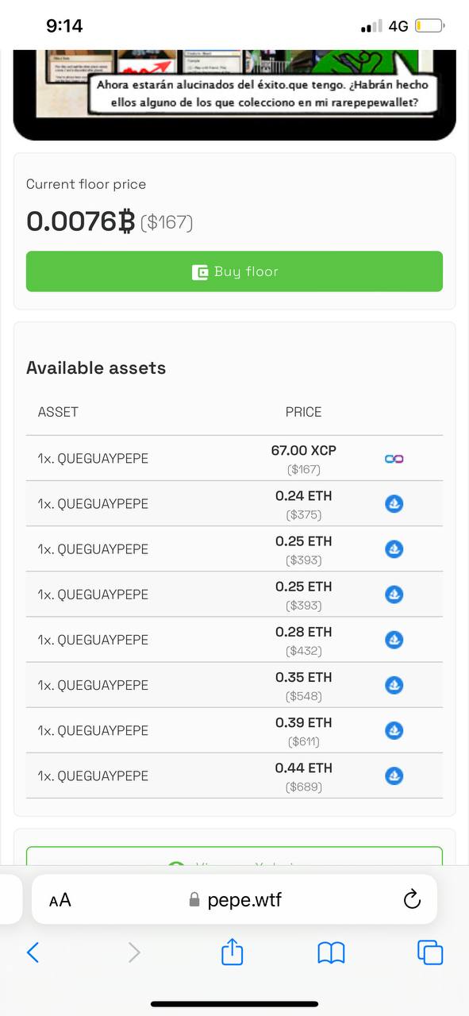Viewport: 469px width, 1016px height.
Task: Open the OpenSea icon for 0.35 ETH listing
Action: pyautogui.click(x=394, y=685)
